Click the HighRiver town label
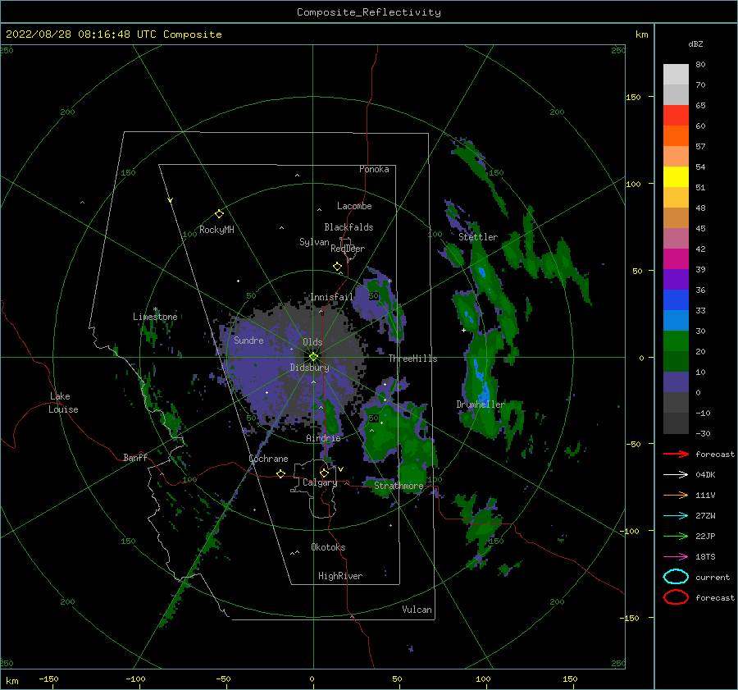 pyautogui.click(x=340, y=576)
